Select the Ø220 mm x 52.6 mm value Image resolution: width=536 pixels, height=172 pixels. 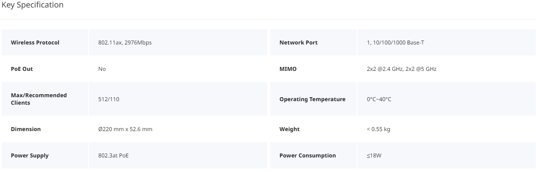pyautogui.click(x=125, y=129)
